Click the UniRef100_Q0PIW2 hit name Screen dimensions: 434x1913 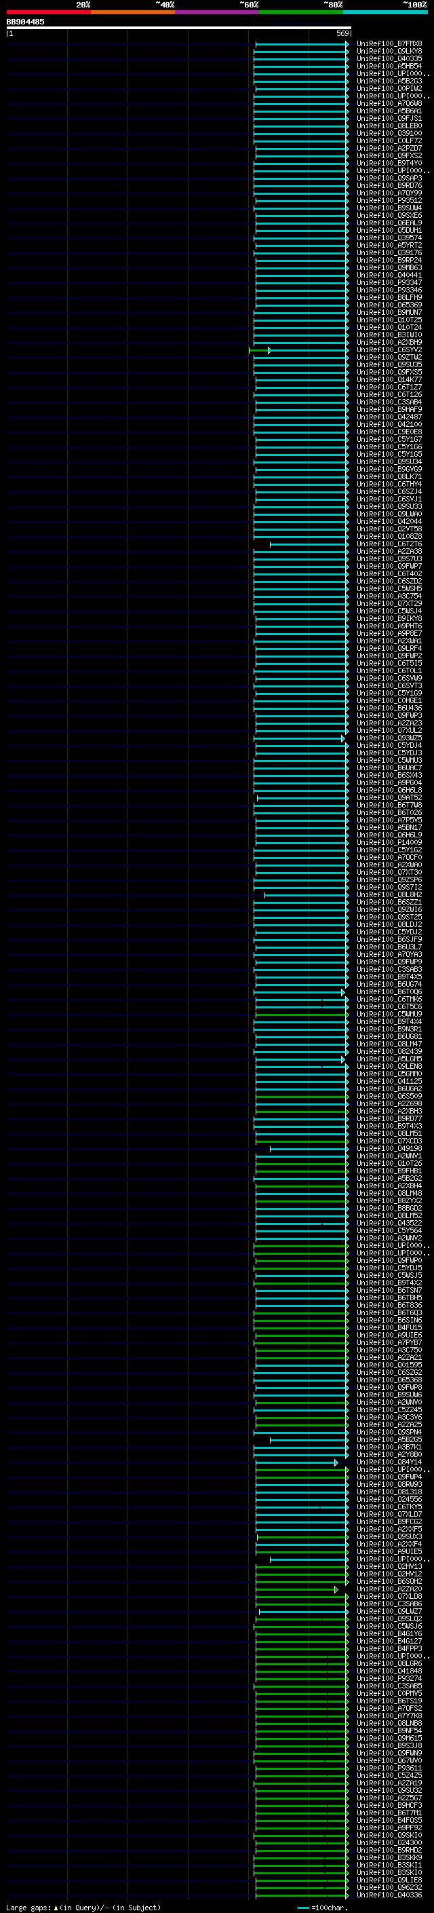389,88
